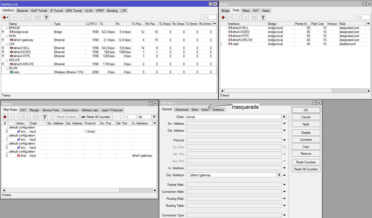
Task: Expand the Connection Mark field
Action: (x=284, y=192)
